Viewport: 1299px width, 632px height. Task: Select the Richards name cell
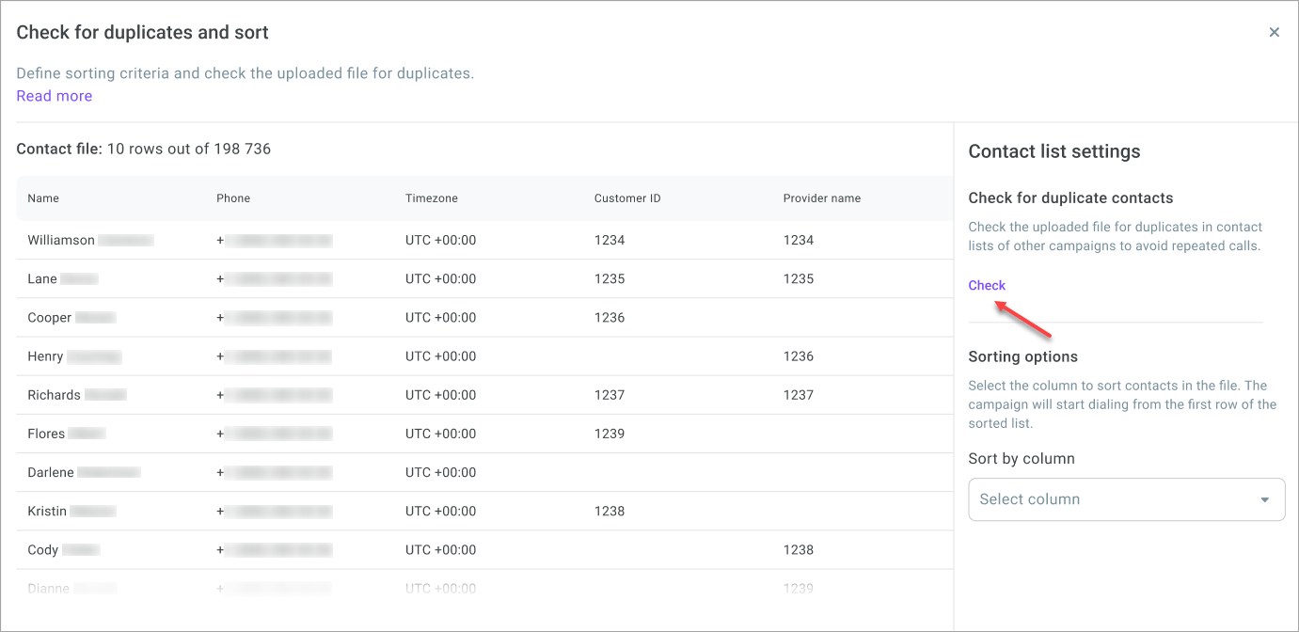pyautogui.click(x=77, y=395)
